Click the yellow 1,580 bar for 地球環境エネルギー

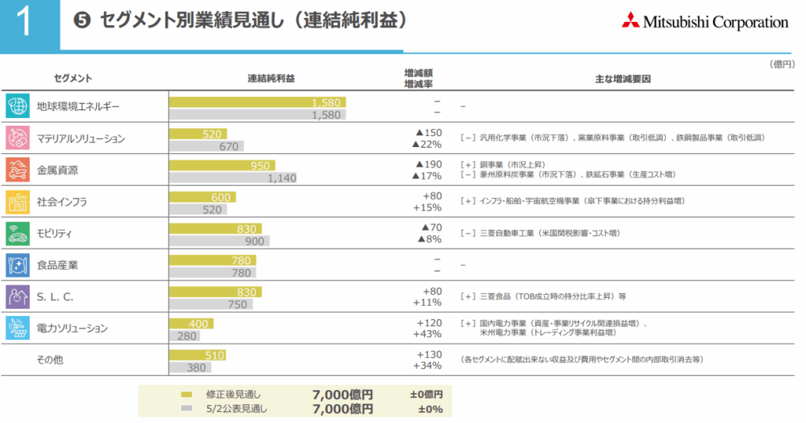tap(257, 102)
